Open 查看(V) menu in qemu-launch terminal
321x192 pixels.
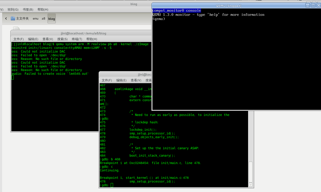tap(48, 39)
